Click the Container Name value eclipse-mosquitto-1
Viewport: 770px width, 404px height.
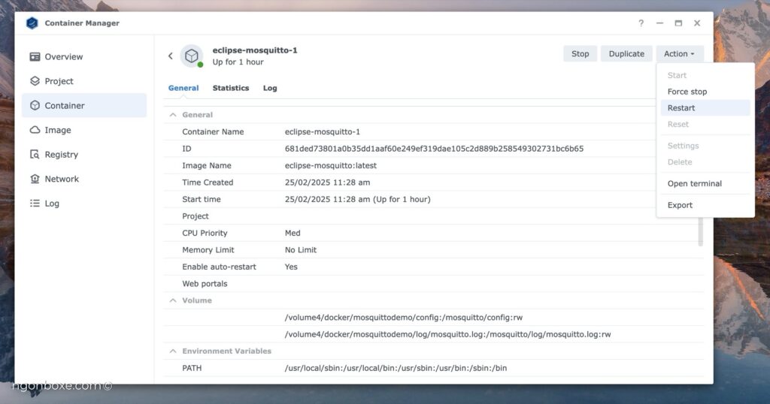(x=322, y=132)
